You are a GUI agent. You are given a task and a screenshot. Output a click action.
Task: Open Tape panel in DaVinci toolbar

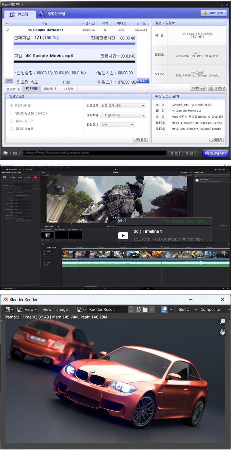pos(22,170)
